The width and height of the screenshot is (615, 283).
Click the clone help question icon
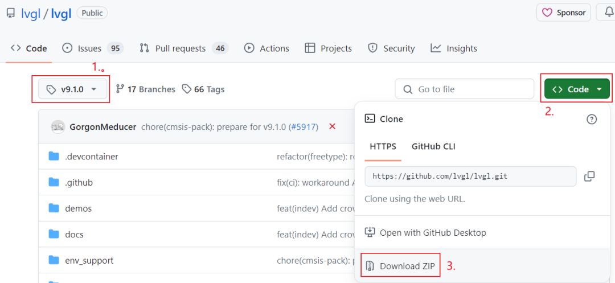coord(592,119)
